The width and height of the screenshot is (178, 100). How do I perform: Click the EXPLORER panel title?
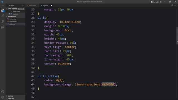click(x=11, y=6)
